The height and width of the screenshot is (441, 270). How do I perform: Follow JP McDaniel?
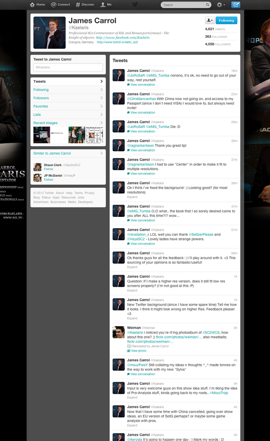(49, 180)
